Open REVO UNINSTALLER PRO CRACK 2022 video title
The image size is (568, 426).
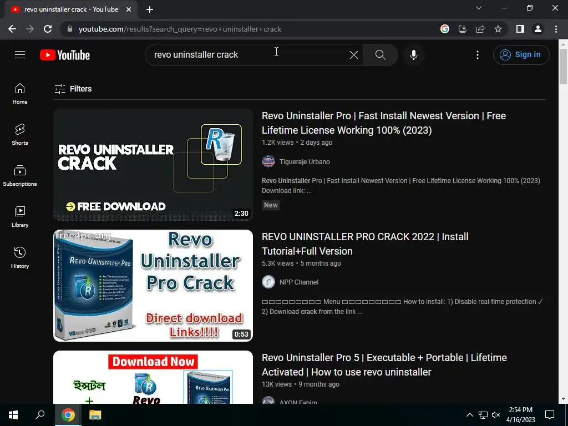(365, 244)
